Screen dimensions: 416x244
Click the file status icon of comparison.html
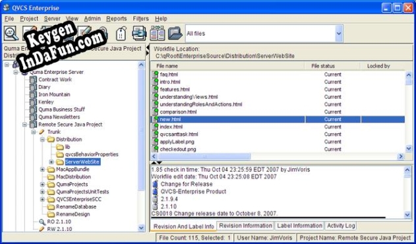coord(155,111)
